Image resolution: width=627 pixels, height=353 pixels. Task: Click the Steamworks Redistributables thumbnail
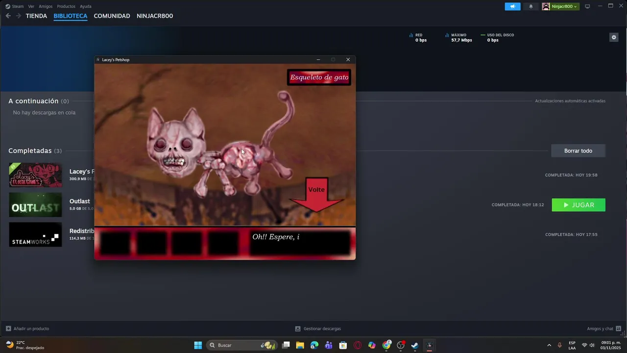click(35, 234)
